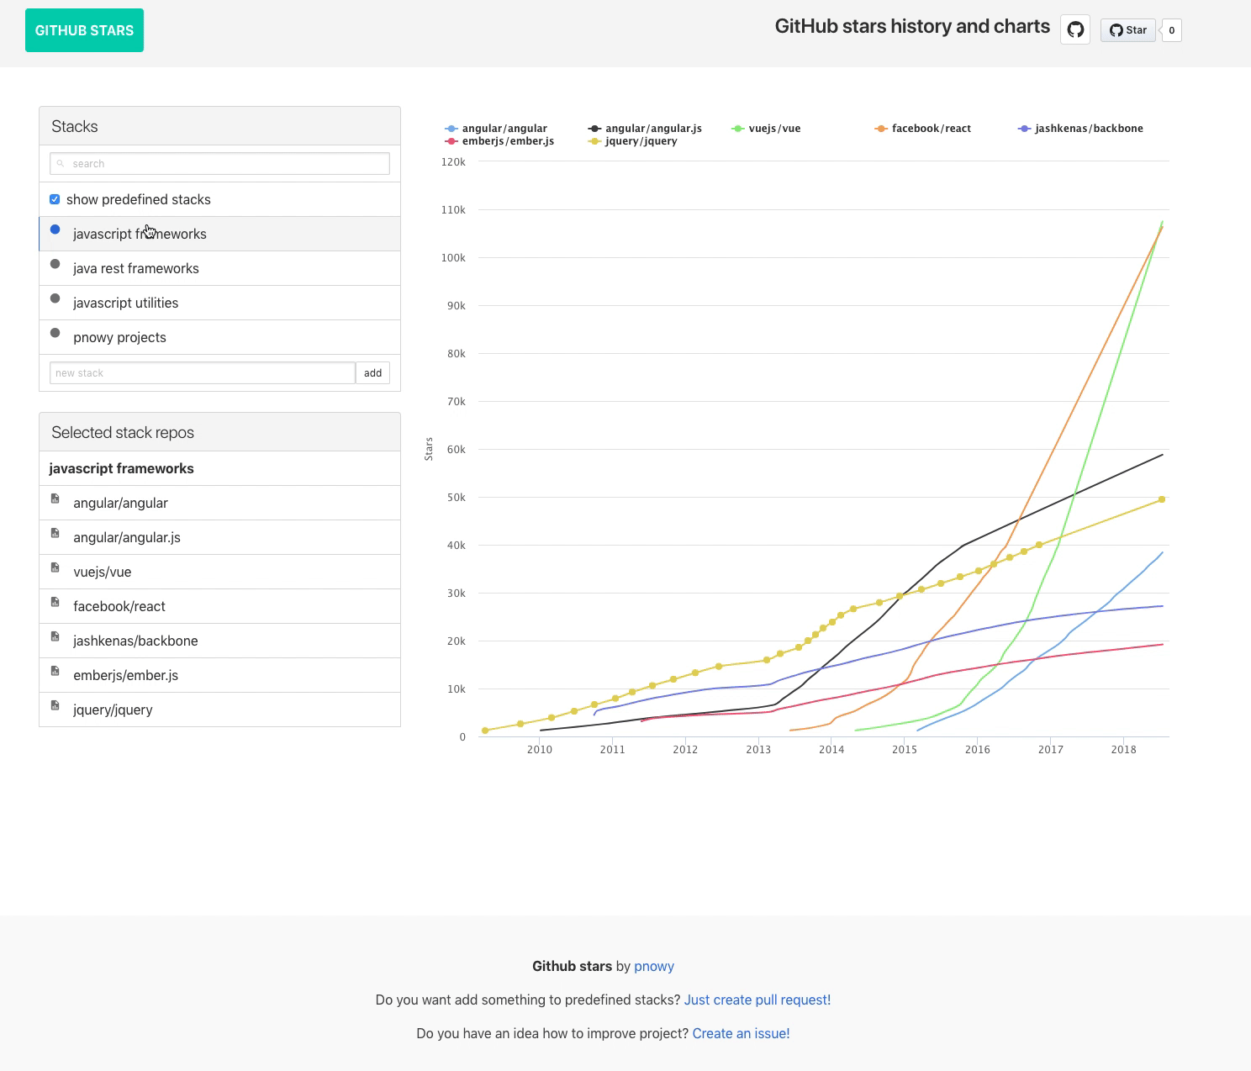1251x1071 pixels.
Task: Open Just create pull request link
Action: click(757, 1000)
